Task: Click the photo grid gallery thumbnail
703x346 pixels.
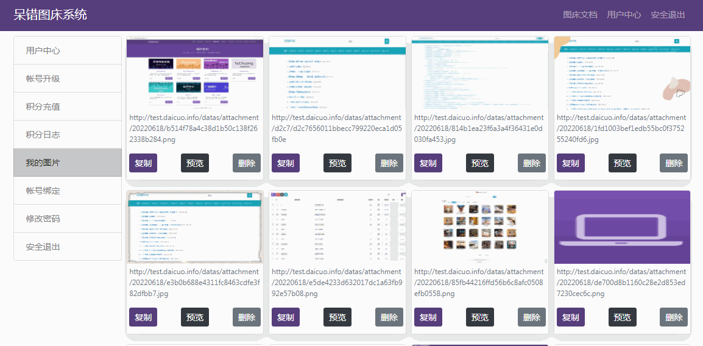Action: pos(480,227)
